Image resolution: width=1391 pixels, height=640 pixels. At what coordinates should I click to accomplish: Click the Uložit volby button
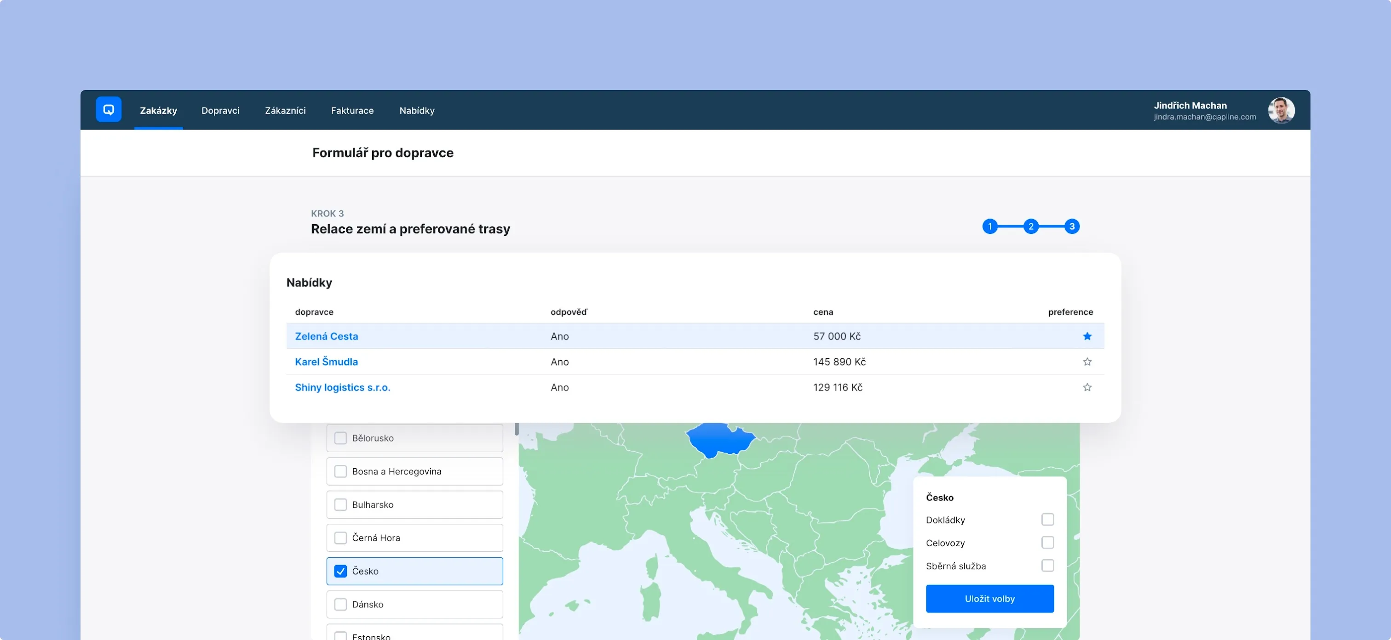point(989,599)
